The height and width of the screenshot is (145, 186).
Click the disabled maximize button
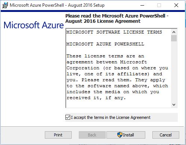coord(159,5)
